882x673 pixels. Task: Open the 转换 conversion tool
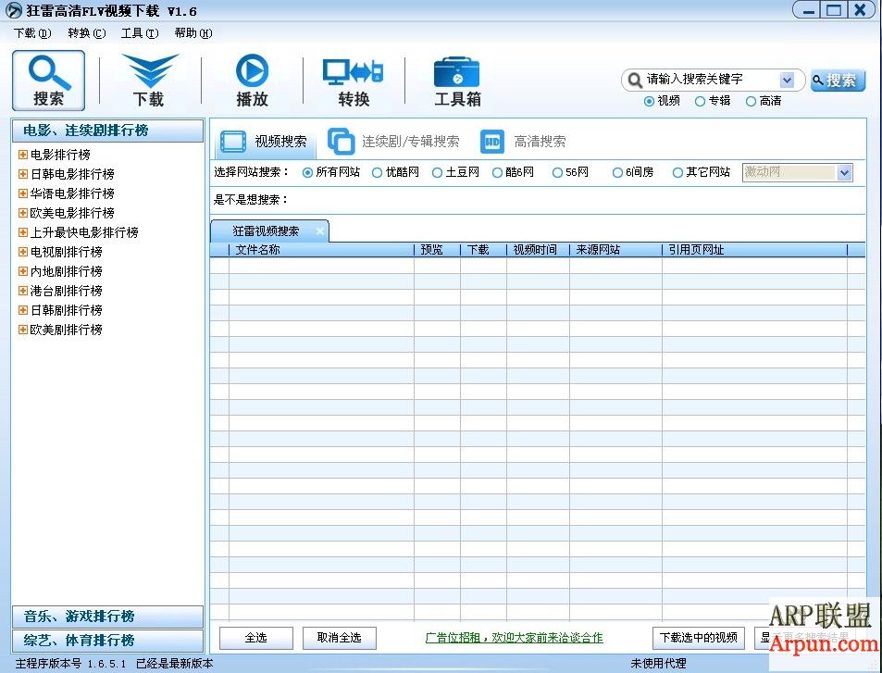tap(353, 81)
